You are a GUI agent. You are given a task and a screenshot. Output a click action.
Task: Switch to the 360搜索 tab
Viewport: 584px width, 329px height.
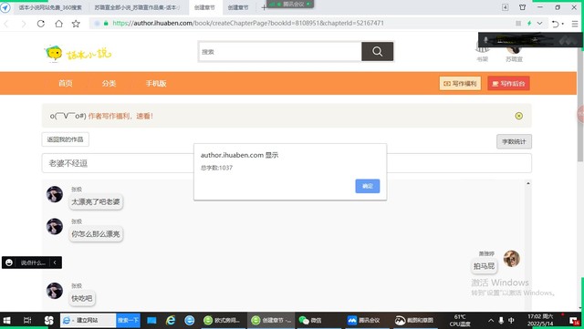[50, 7]
